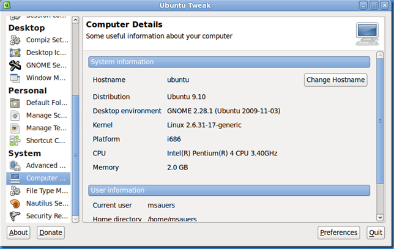Screen dimensions: 394x249
Task: Quit Ubuntu Tweak with the Quit button
Action: (376, 232)
